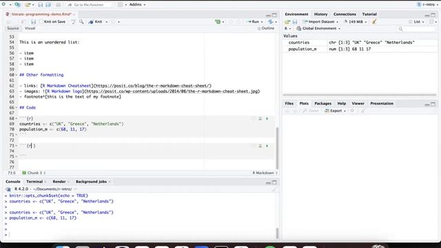Screen dimensions: 441x248
Task: Click the Go to file/function field
Action: click(89, 5)
